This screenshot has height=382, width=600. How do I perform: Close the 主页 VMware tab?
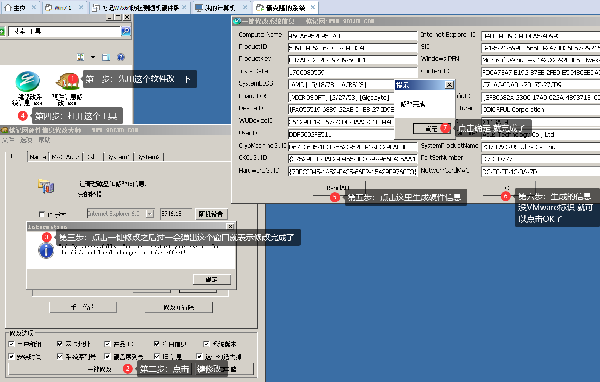point(34,7)
